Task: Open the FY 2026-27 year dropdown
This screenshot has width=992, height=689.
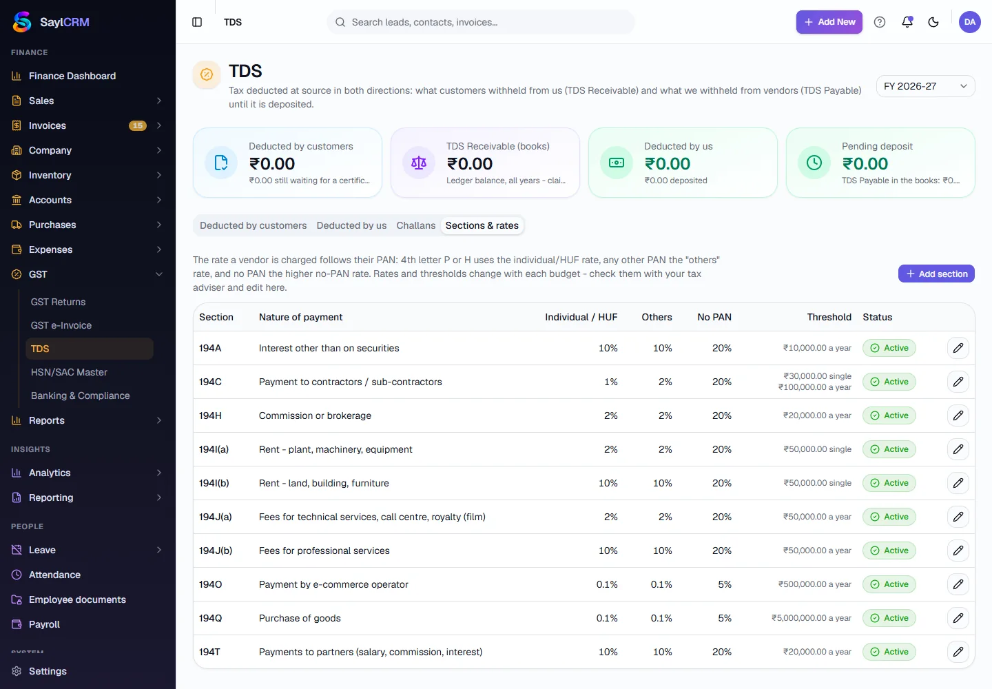Action: [x=925, y=86]
